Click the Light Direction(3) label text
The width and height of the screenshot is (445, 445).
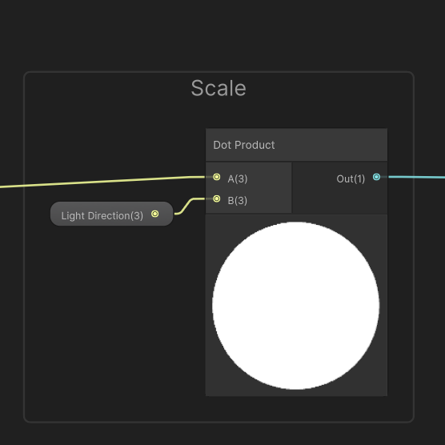(x=102, y=215)
